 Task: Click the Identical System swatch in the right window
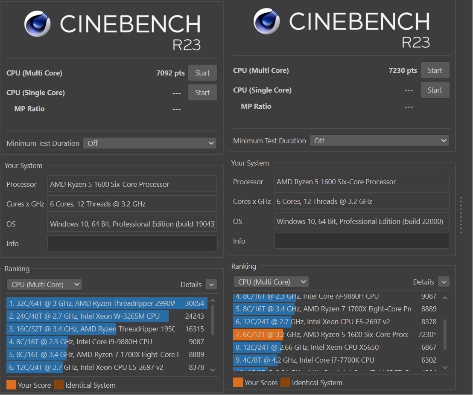tap(285, 382)
